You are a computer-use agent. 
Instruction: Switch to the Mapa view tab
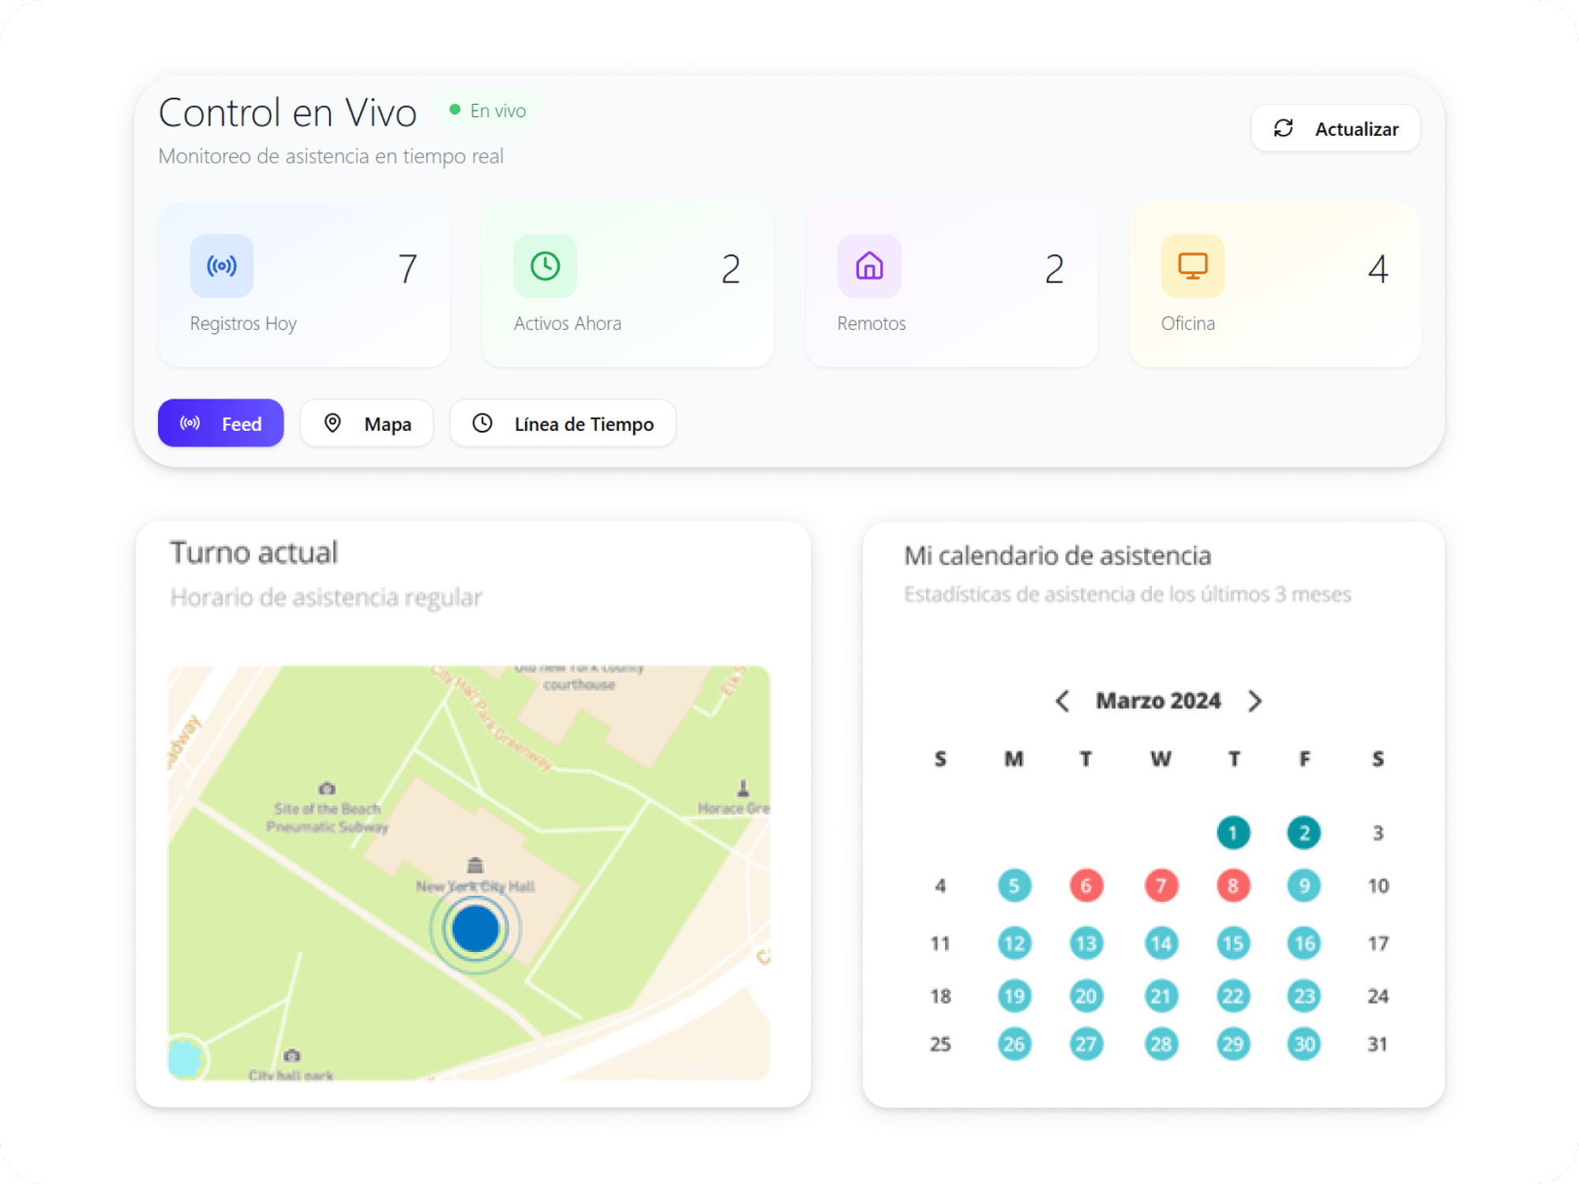[x=366, y=423]
